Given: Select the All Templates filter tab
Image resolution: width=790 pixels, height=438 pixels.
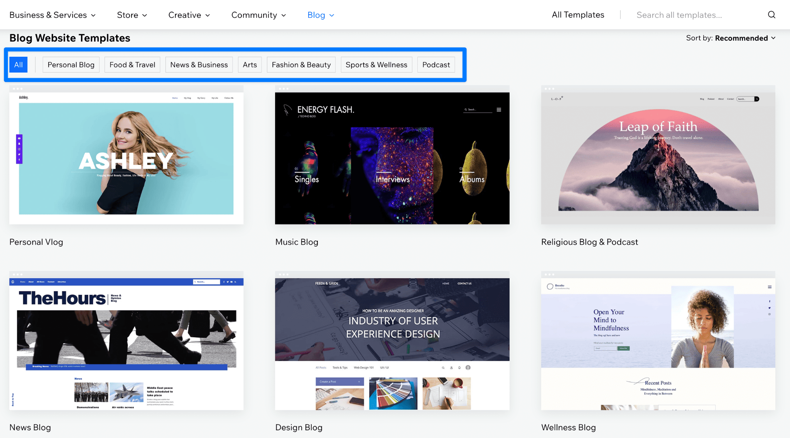Looking at the screenshot, I should (x=18, y=64).
